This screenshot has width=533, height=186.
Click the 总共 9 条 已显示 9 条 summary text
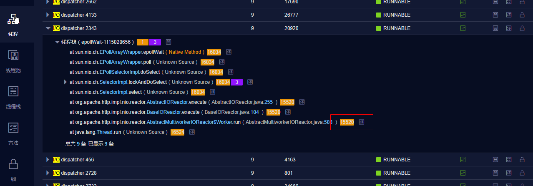coord(90,144)
